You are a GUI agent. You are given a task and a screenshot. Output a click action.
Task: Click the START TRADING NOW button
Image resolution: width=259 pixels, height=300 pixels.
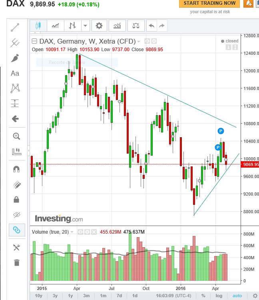pos(209,3)
